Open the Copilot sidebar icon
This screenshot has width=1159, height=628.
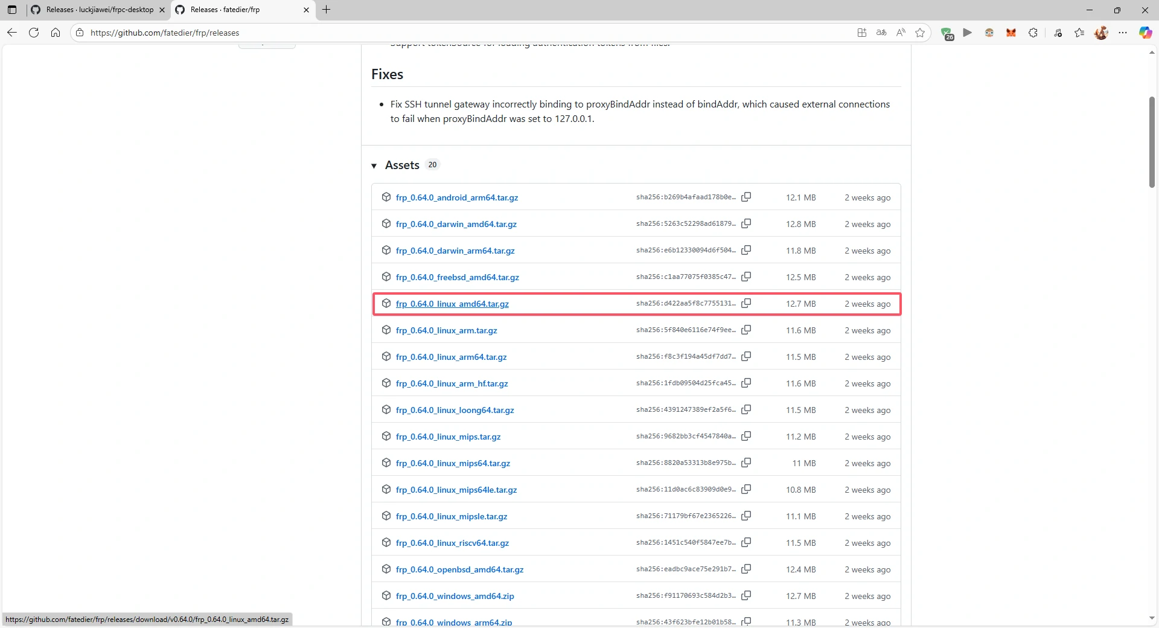point(1145,33)
